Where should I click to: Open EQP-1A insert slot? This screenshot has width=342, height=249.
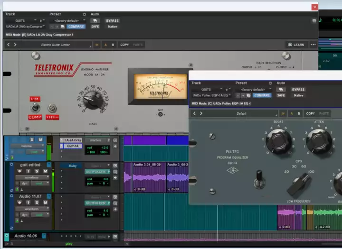pos(73,146)
